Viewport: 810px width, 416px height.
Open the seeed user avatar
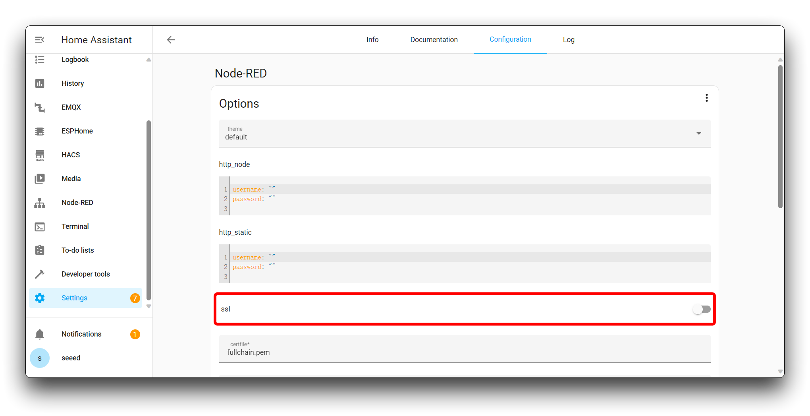[40, 358]
